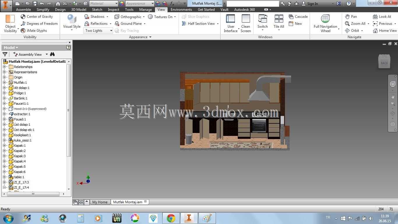398x224 pixels.
Task: Click the browser filter funnel icon
Action: tap(5, 54)
